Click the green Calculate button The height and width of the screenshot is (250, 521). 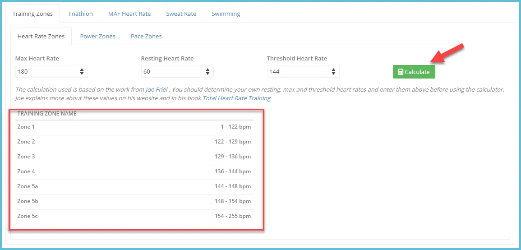click(414, 72)
